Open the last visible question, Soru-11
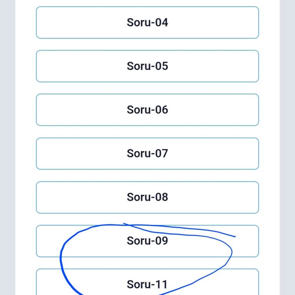This screenshot has height=295, width=295. coord(147,283)
